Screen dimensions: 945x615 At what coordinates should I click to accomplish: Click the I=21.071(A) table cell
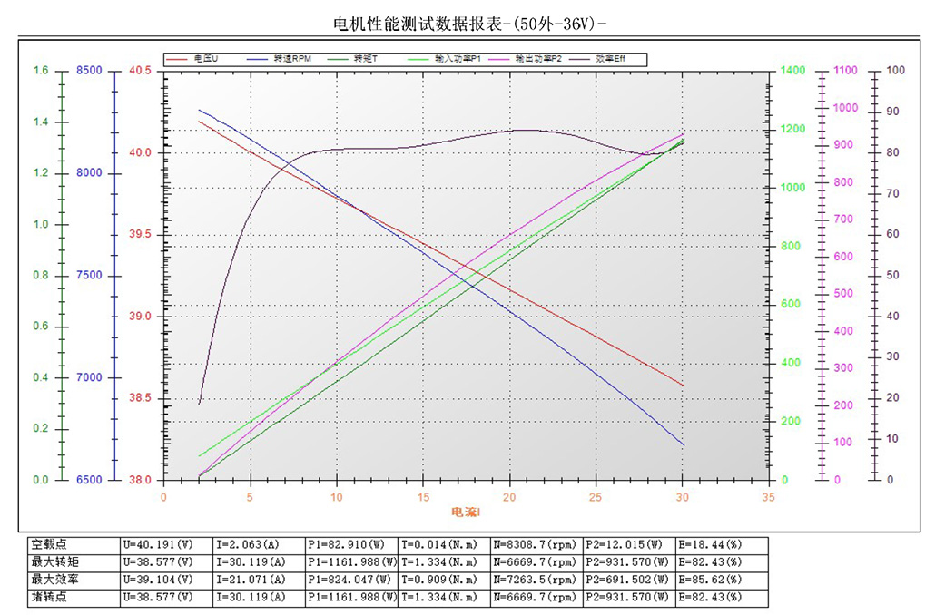[x=257, y=580]
